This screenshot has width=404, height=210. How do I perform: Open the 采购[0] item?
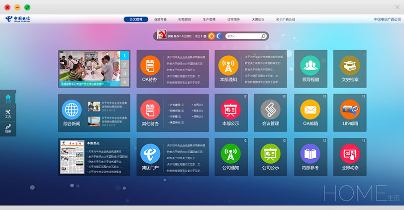pyautogui.click(x=198, y=116)
